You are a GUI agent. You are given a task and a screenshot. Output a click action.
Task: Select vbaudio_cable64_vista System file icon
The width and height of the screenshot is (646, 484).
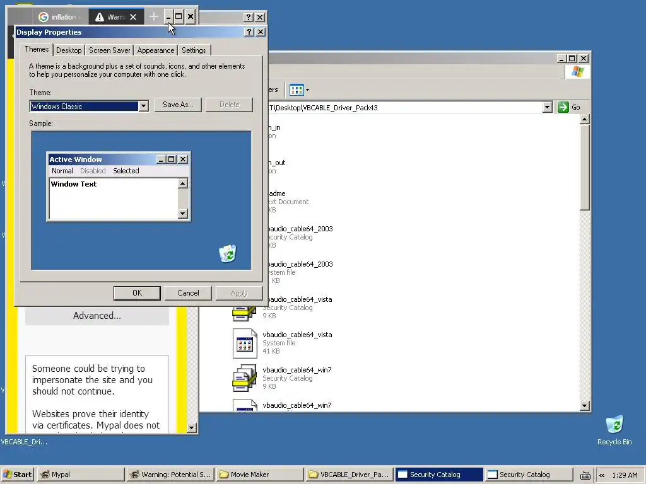(x=245, y=343)
